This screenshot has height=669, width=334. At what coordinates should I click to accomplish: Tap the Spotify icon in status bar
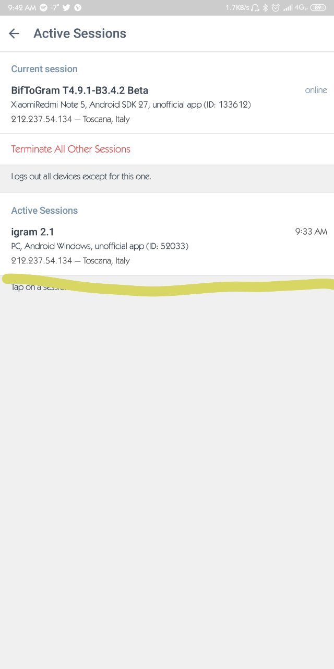pos(43,7)
